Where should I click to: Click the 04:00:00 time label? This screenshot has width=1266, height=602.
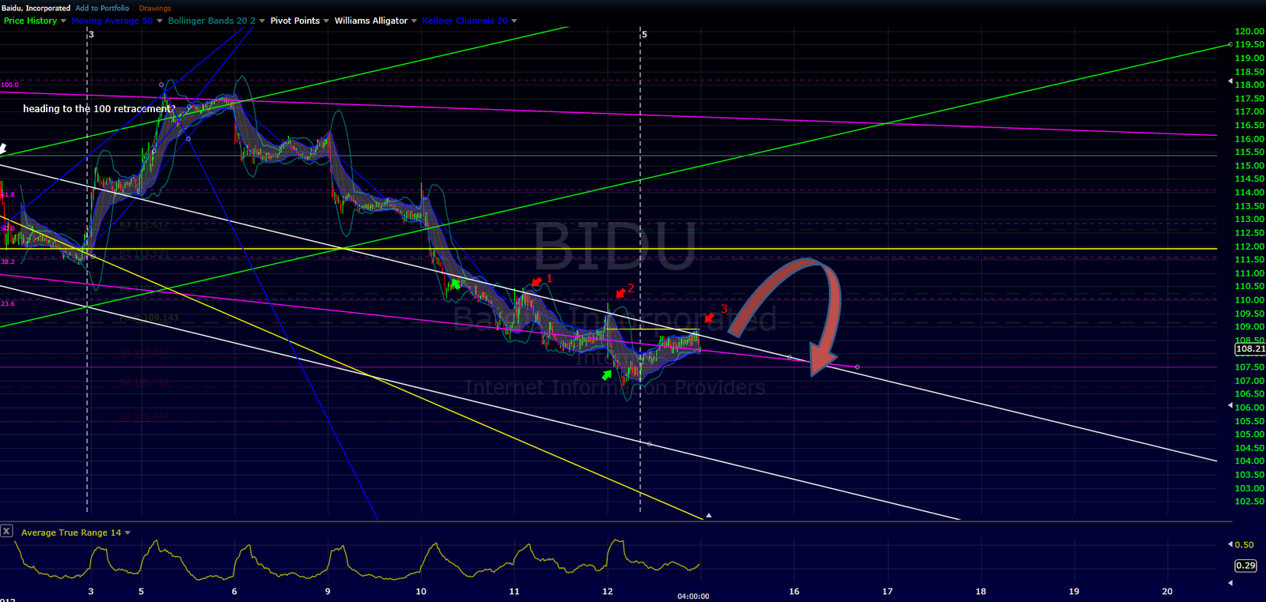[693, 596]
